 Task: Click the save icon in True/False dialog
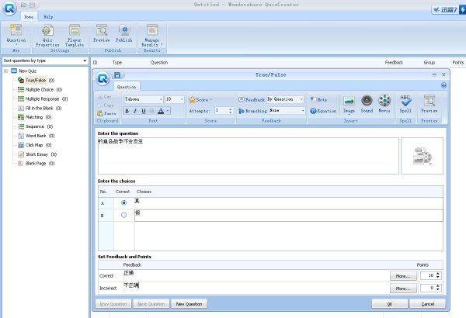point(117,74)
